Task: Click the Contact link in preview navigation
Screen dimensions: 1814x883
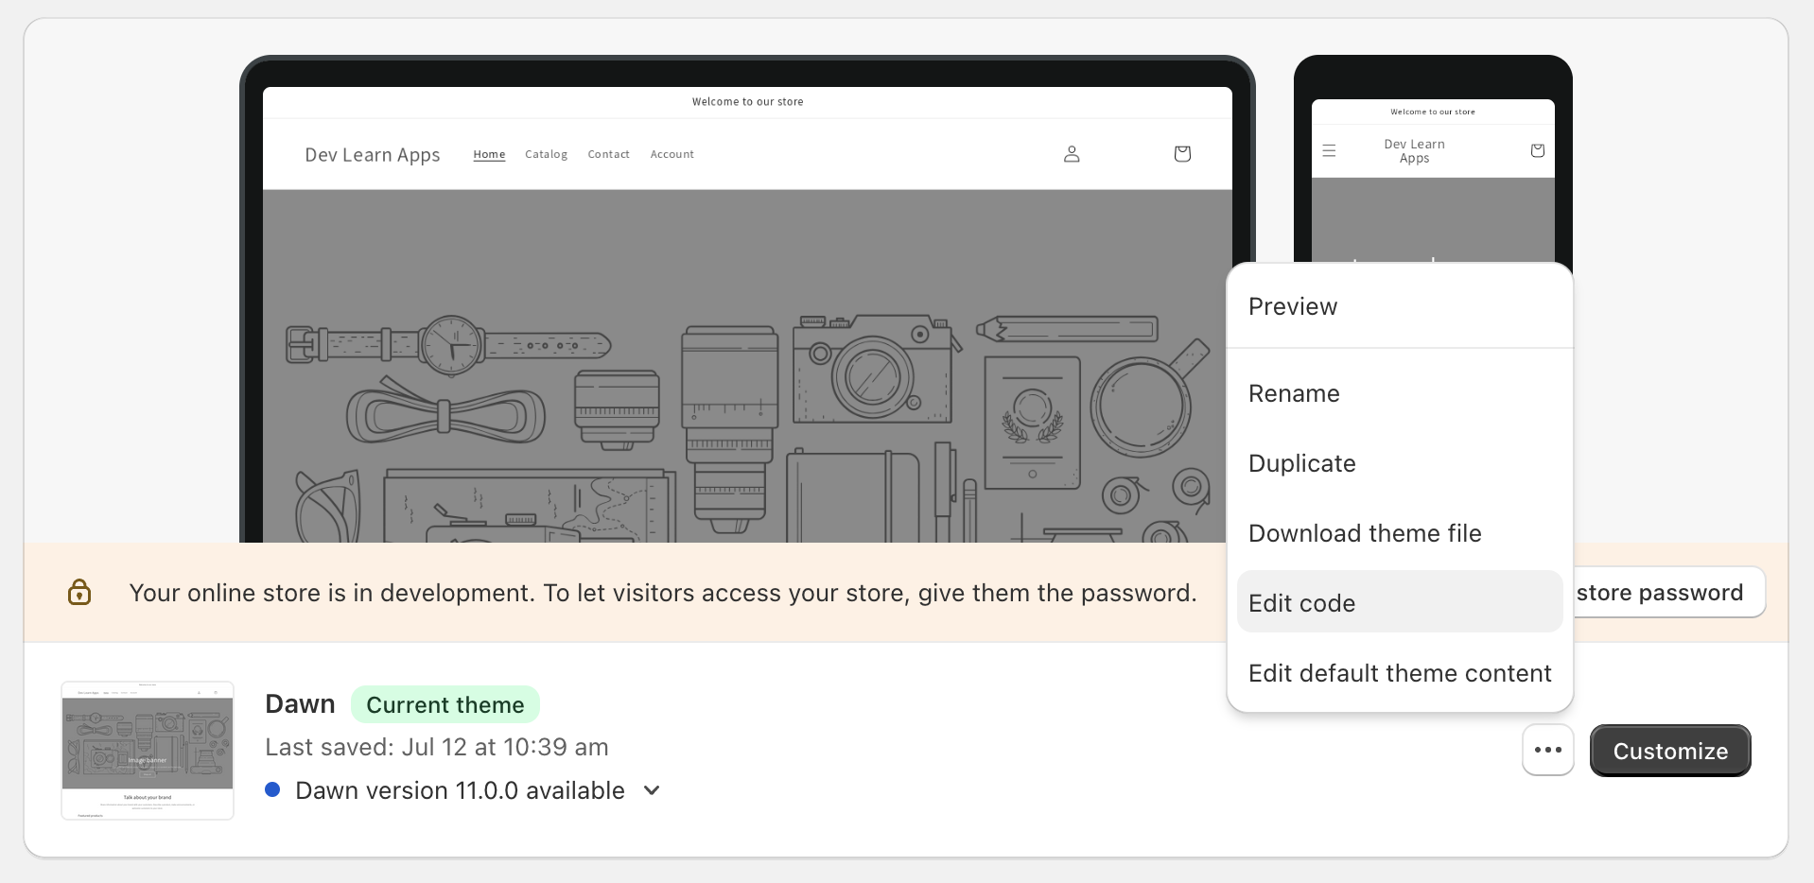Action: [608, 154]
